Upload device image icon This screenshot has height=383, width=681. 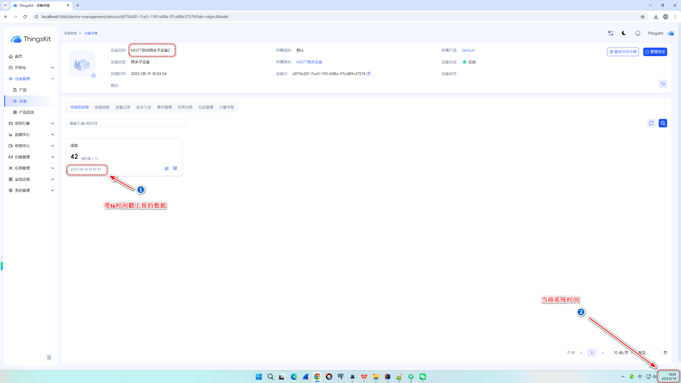[94, 76]
